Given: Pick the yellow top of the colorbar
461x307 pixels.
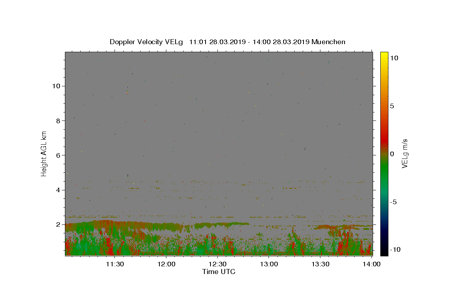Looking at the screenshot, I should pyautogui.click(x=384, y=54).
